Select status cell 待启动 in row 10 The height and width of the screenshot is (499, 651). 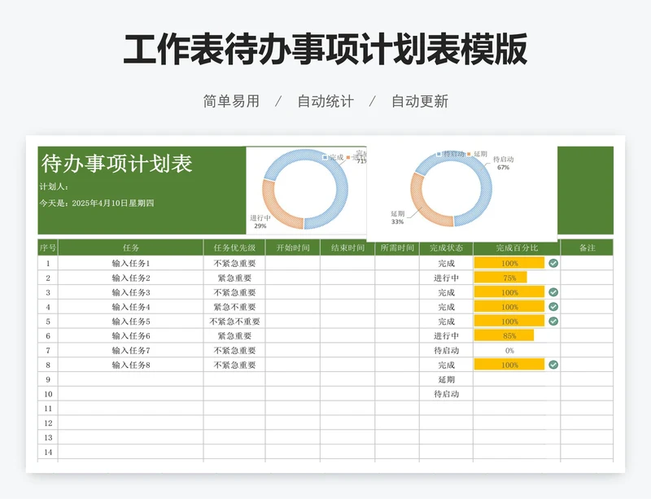446,394
